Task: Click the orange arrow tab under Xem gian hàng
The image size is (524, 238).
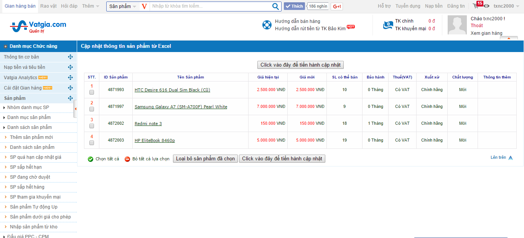Action: [x=509, y=38]
